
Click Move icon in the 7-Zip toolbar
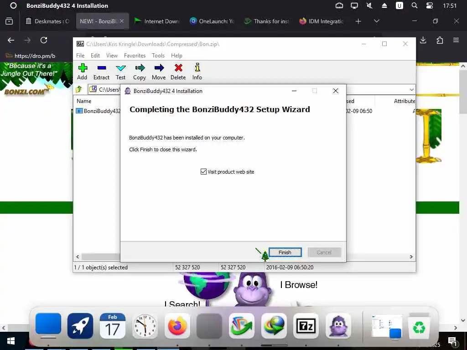click(159, 72)
